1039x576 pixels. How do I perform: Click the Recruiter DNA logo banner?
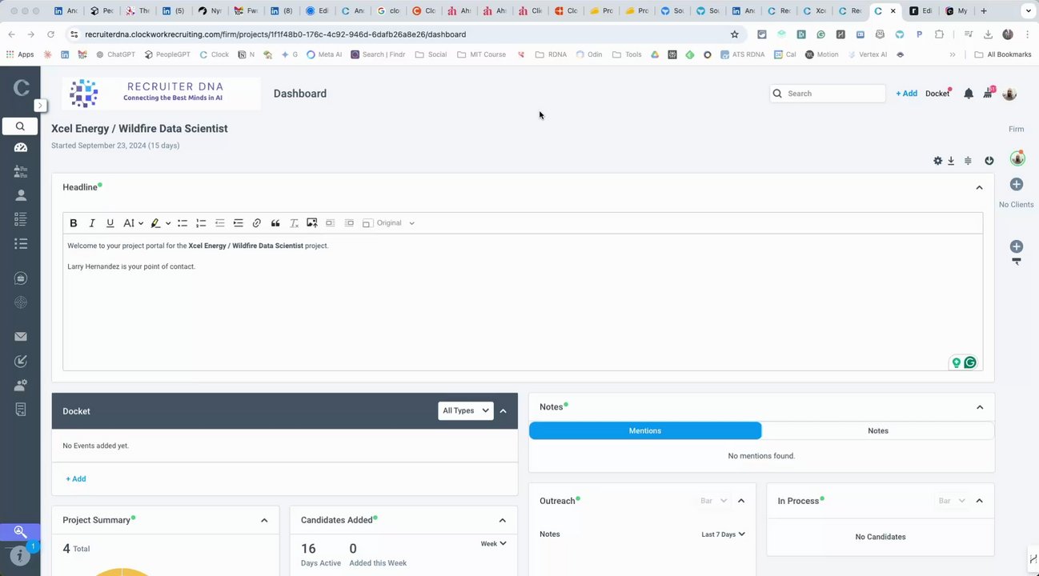162,94
